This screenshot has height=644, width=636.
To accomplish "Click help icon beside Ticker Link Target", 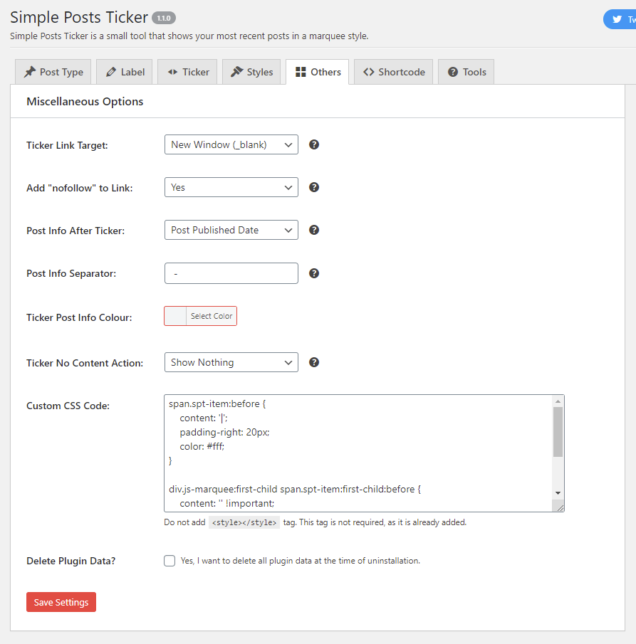I will (314, 144).
